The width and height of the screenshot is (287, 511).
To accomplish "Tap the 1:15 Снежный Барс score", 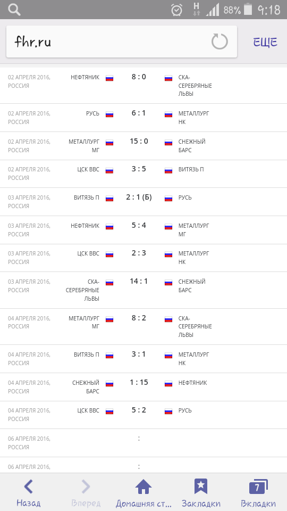I will (x=139, y=382).
